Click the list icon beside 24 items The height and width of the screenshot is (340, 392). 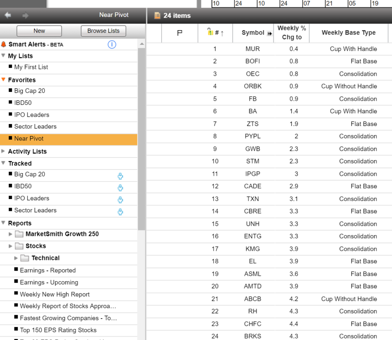[x=157, y=15]
